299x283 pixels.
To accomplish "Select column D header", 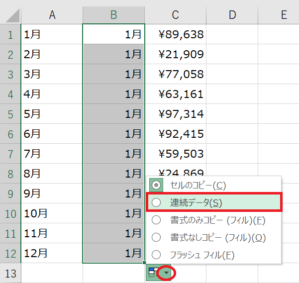I will [x=232, y=15].
